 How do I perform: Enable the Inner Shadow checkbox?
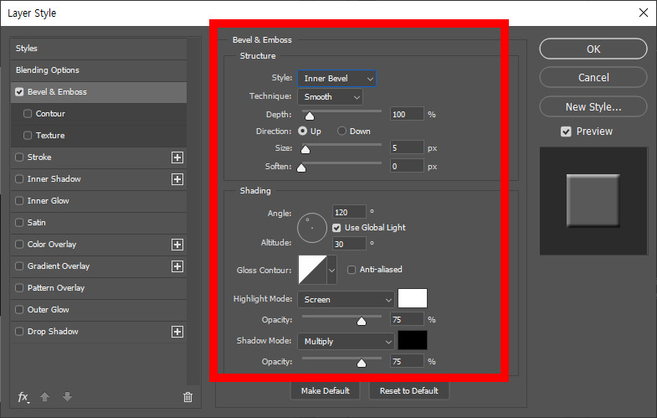pos(19,179)
